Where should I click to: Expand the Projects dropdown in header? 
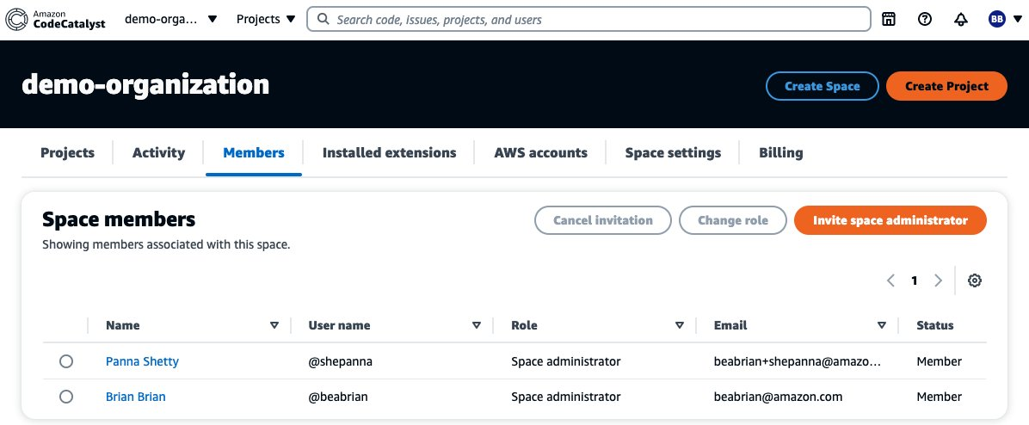(x=266, y=19)
